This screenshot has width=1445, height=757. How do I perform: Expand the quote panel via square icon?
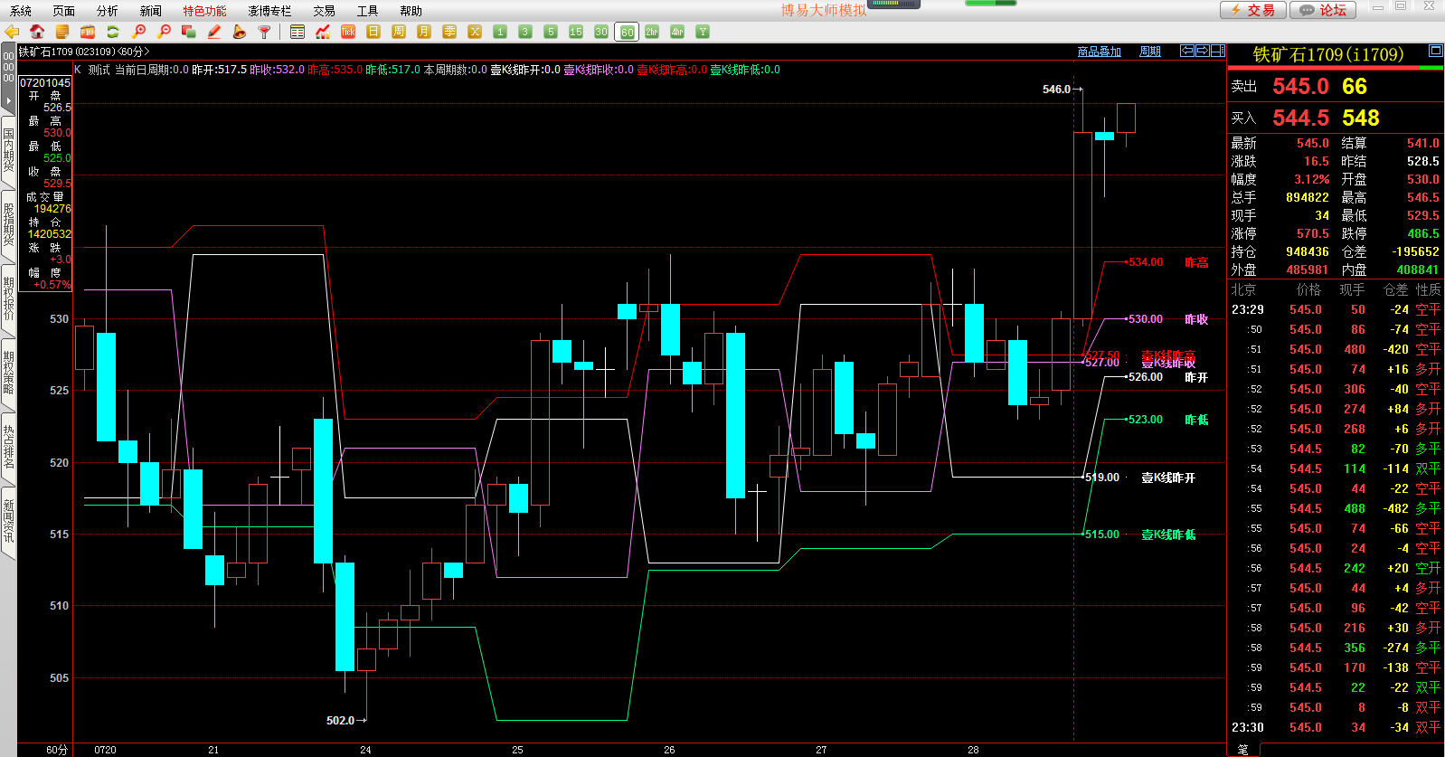[1435, 51]
